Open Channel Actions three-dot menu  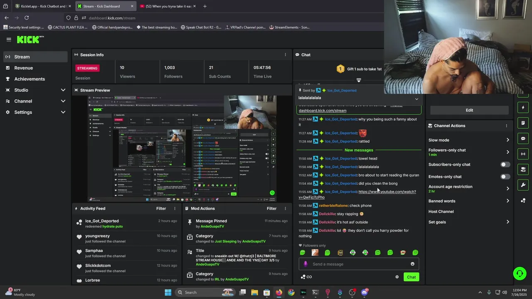point(506,126)
